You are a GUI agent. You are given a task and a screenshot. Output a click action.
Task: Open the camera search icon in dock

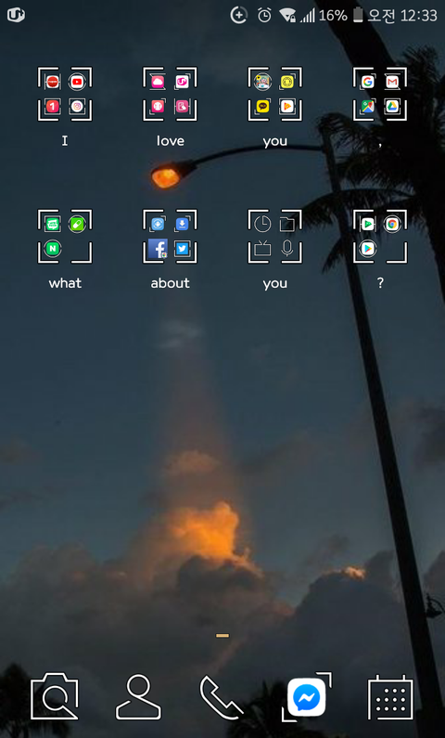(55, 696)
